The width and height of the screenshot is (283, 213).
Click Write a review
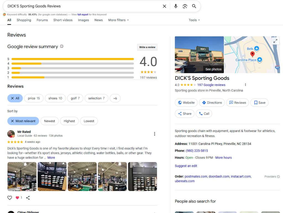click(x=147, y=47)
